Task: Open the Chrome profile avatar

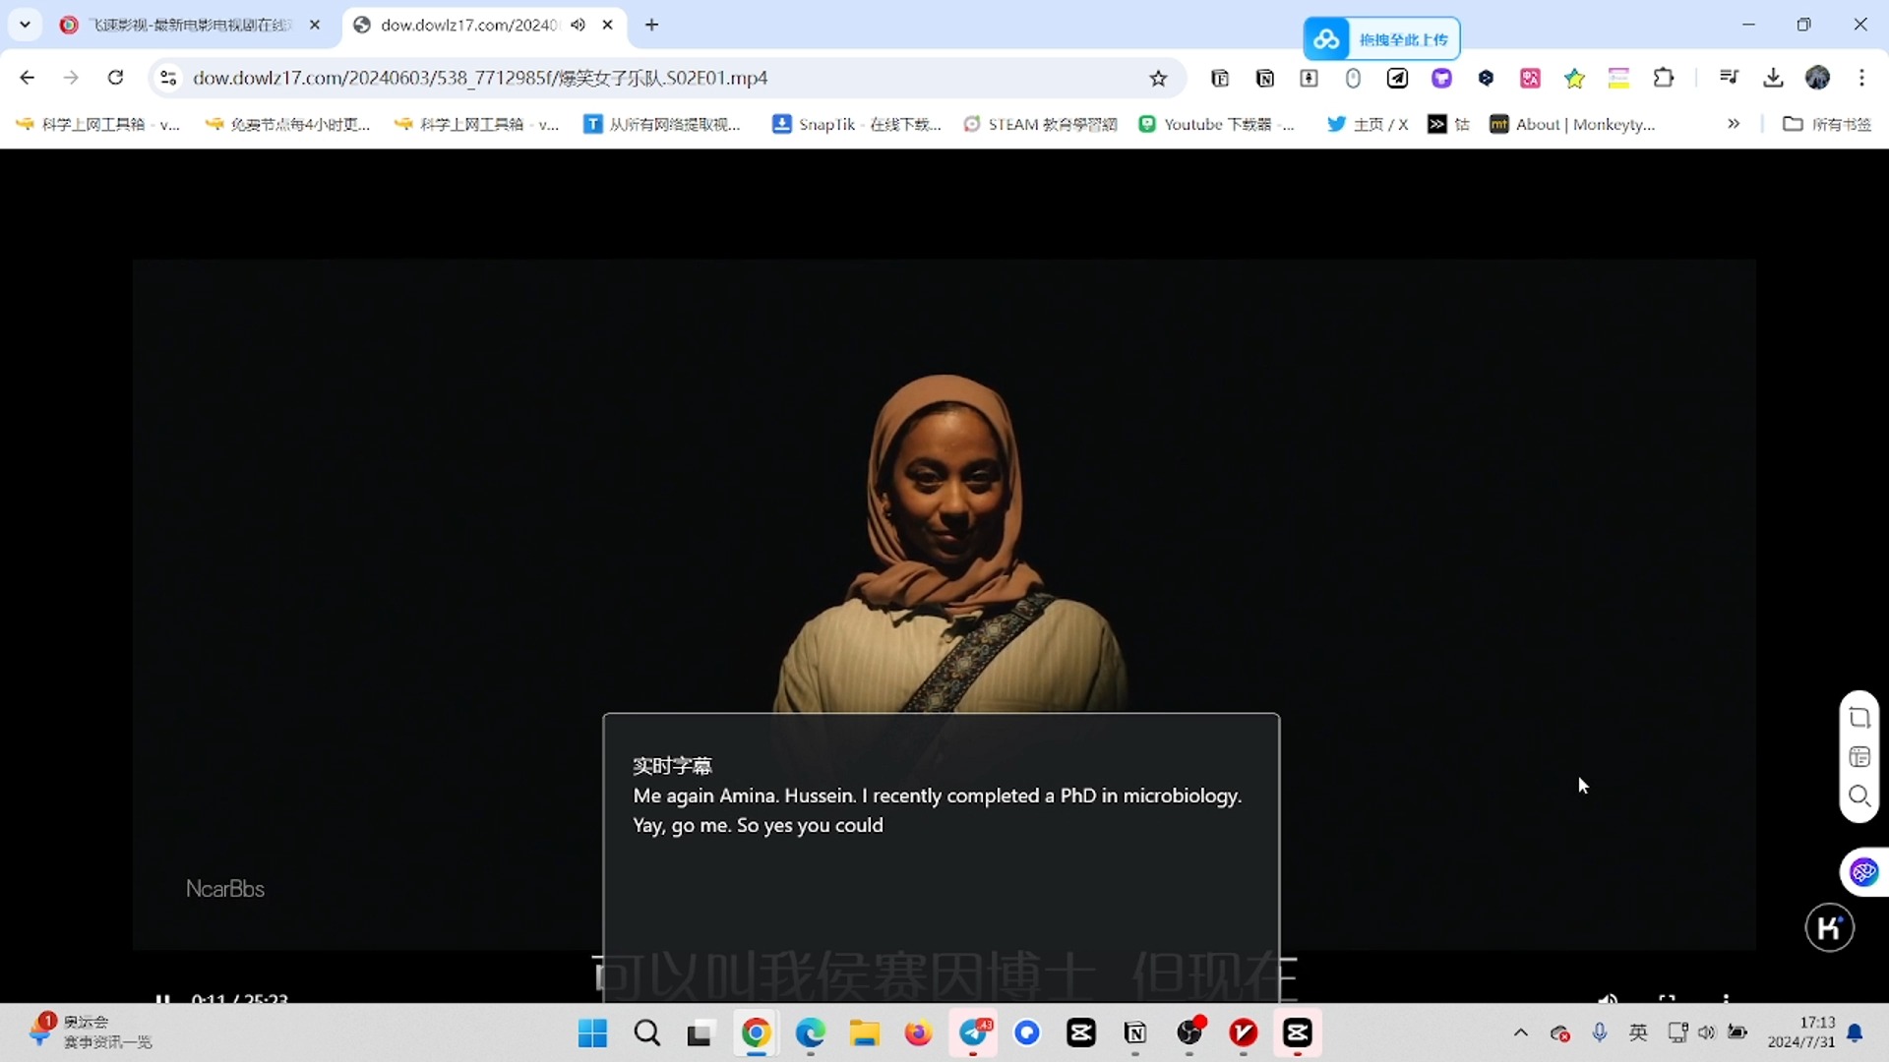Action: (x=1817, y=78)
